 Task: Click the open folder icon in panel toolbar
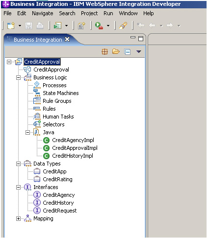116,51
